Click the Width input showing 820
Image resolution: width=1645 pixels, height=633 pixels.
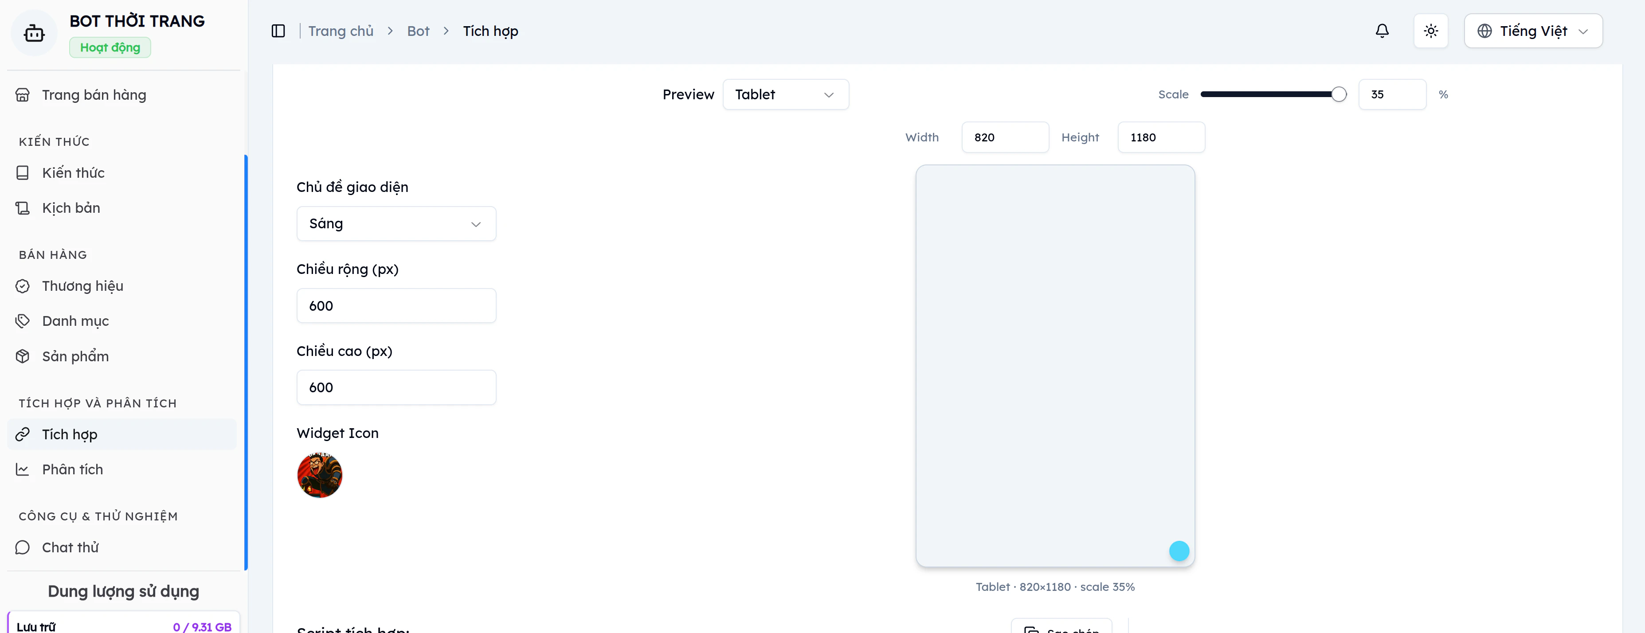pyautogui.click(x=1005, y=137)
